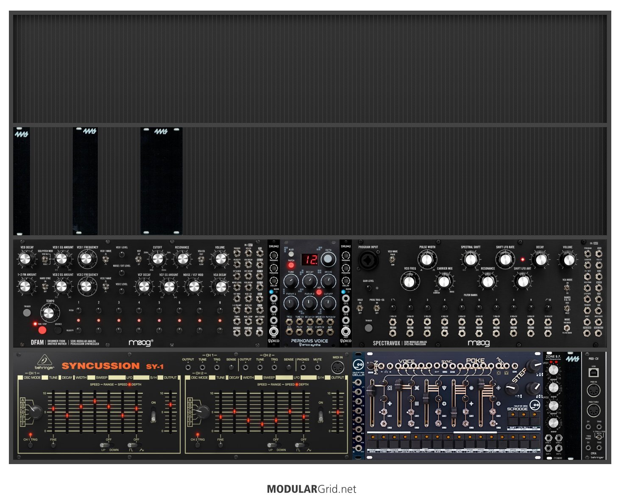Screen dimensions: 624x498
Task: Switch Spectravox Mode between Vocoder and Filter Bank
Action: (567, 328)
